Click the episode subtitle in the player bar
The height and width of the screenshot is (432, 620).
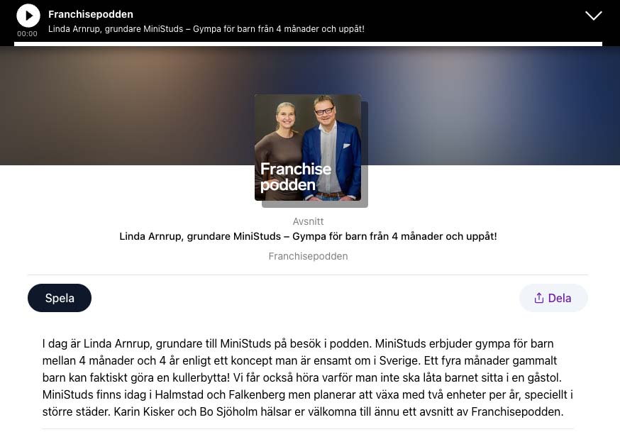pos(206,29)
